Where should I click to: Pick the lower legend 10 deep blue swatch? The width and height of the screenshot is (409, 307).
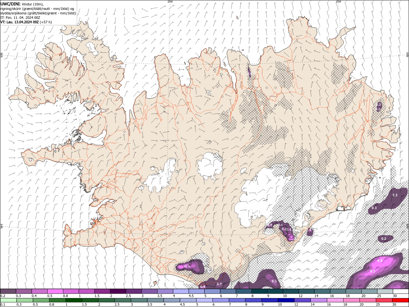point(286,300)
